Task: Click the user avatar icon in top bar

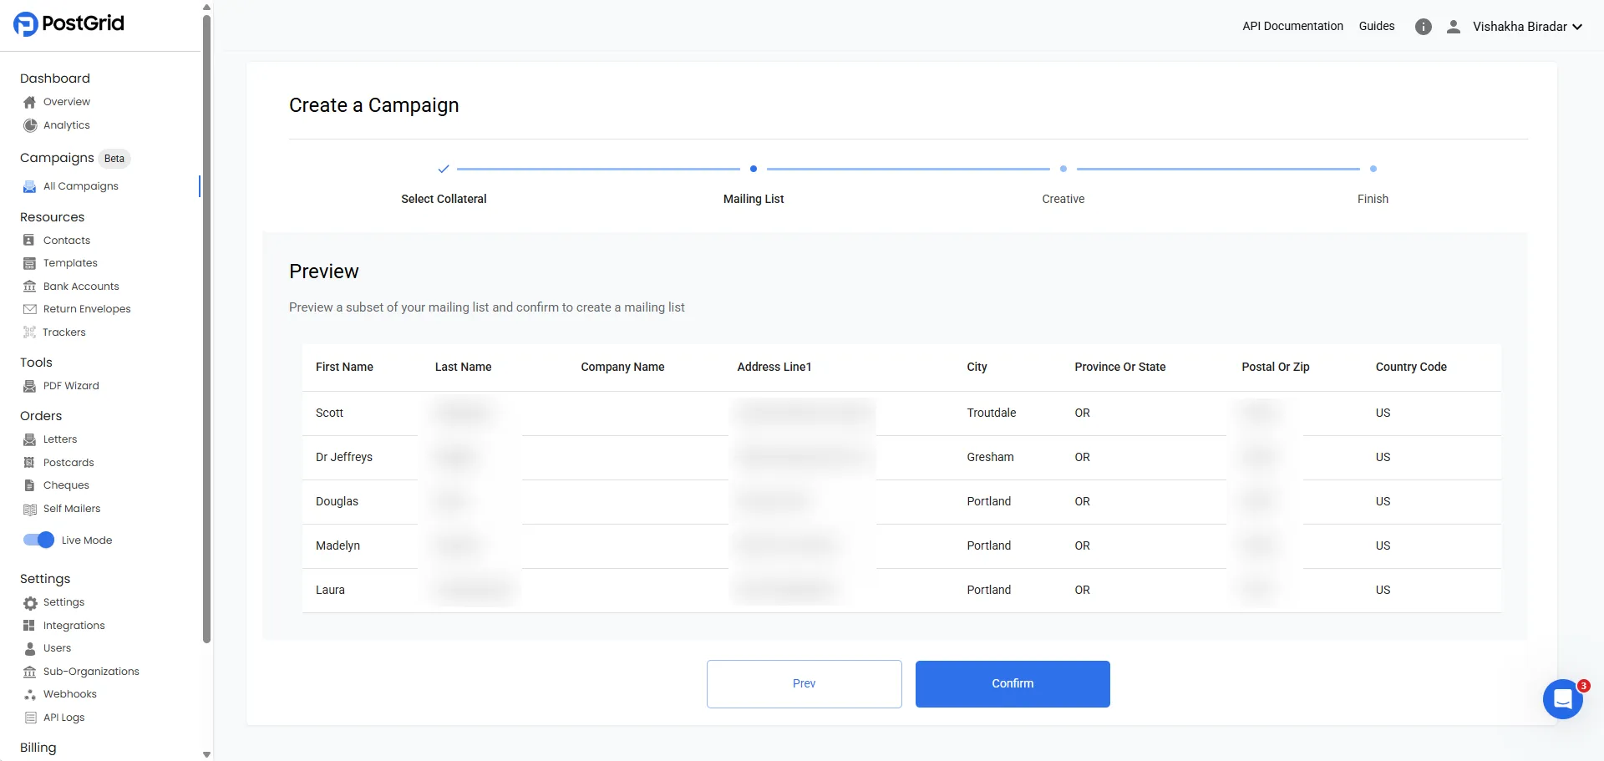Action: click(1454, 26)
